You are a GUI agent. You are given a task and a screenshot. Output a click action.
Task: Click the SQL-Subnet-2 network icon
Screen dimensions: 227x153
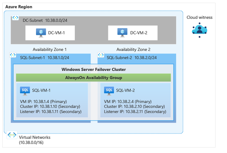point(101,55)
